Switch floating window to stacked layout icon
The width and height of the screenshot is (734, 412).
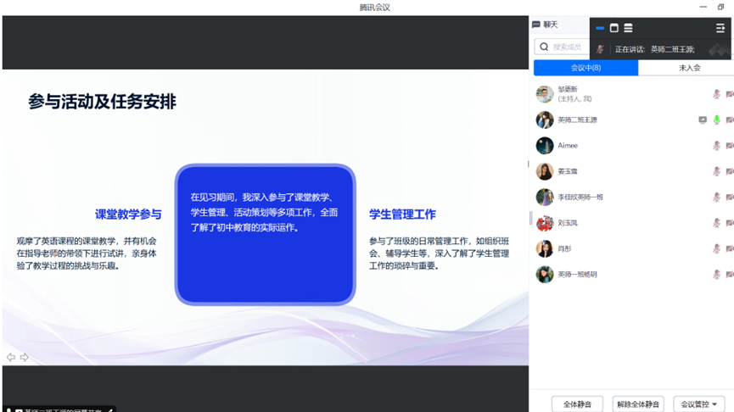(628, 28)
